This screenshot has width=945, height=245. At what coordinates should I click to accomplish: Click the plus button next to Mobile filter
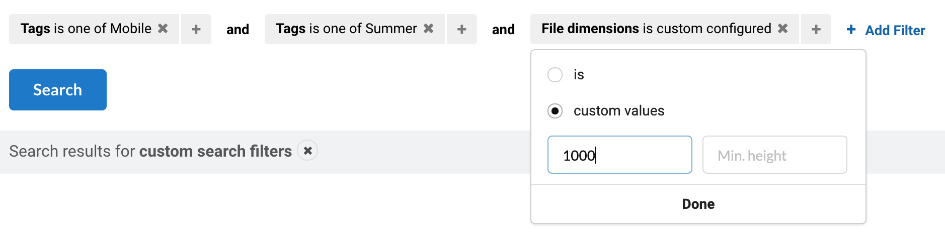pyautogui.click(x=196, y=29)
